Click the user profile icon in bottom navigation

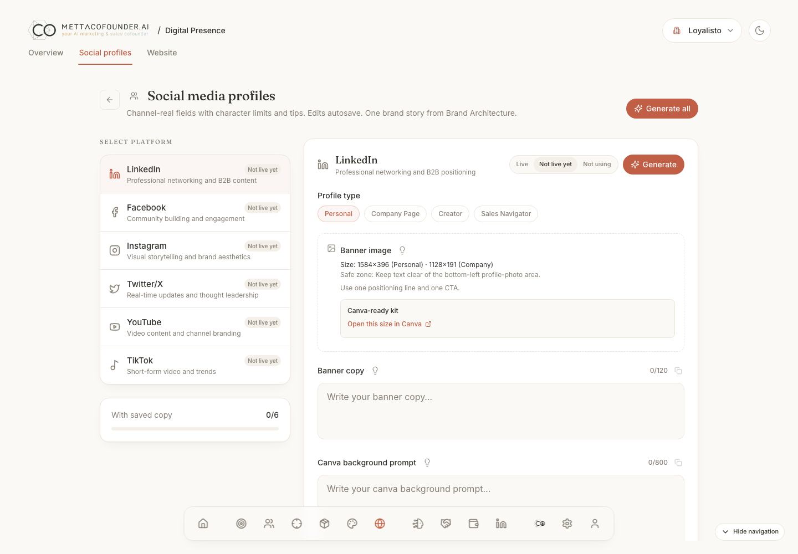(x=595, y=524)
